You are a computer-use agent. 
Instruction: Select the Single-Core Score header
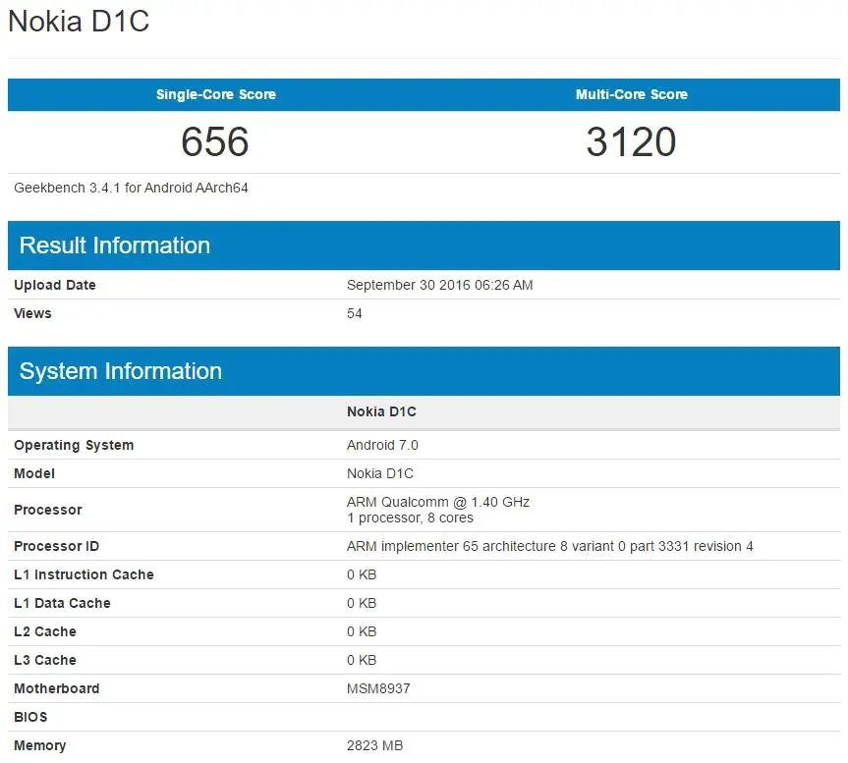216,94
